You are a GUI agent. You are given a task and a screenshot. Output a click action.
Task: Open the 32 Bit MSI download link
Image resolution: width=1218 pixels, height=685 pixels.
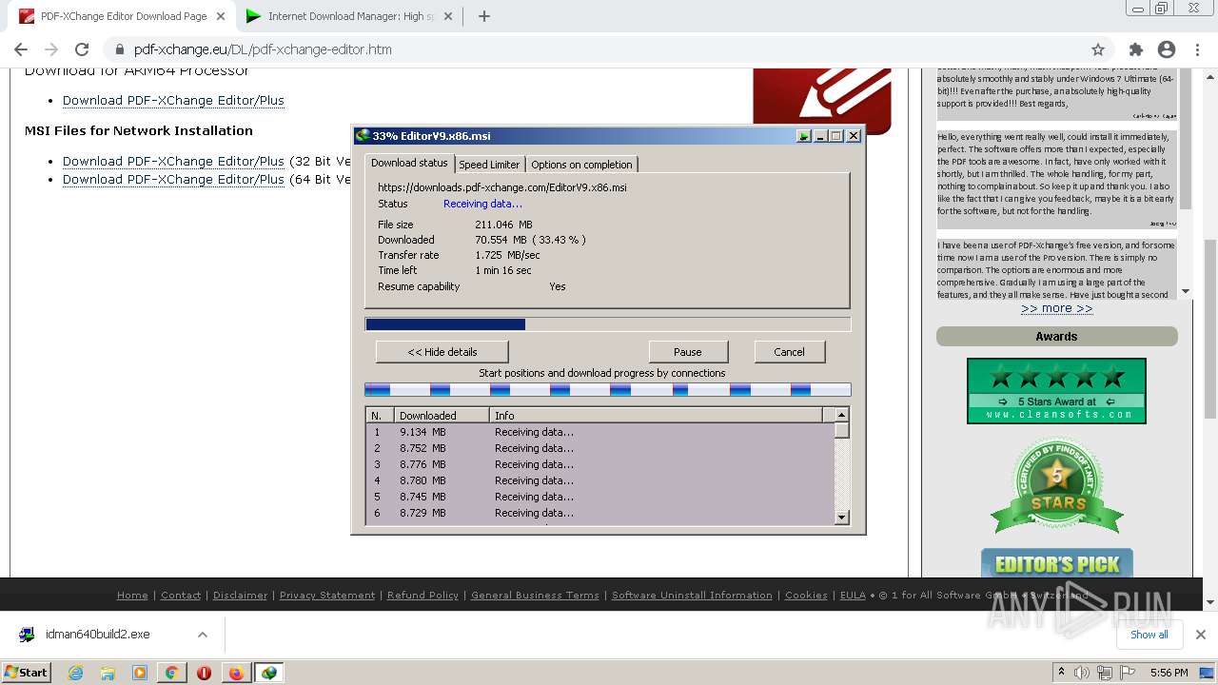tap(173, 161)
